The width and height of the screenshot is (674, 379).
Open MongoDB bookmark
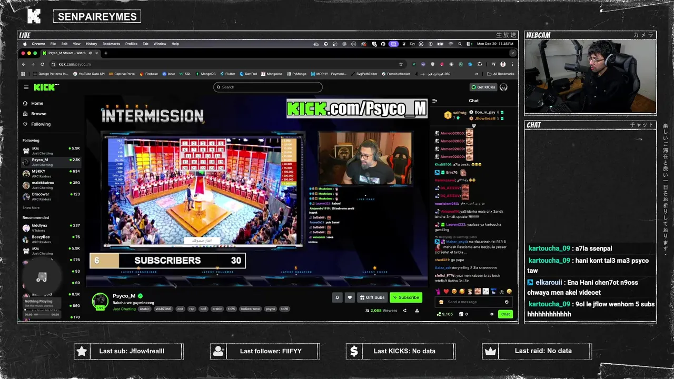point(205,74)
